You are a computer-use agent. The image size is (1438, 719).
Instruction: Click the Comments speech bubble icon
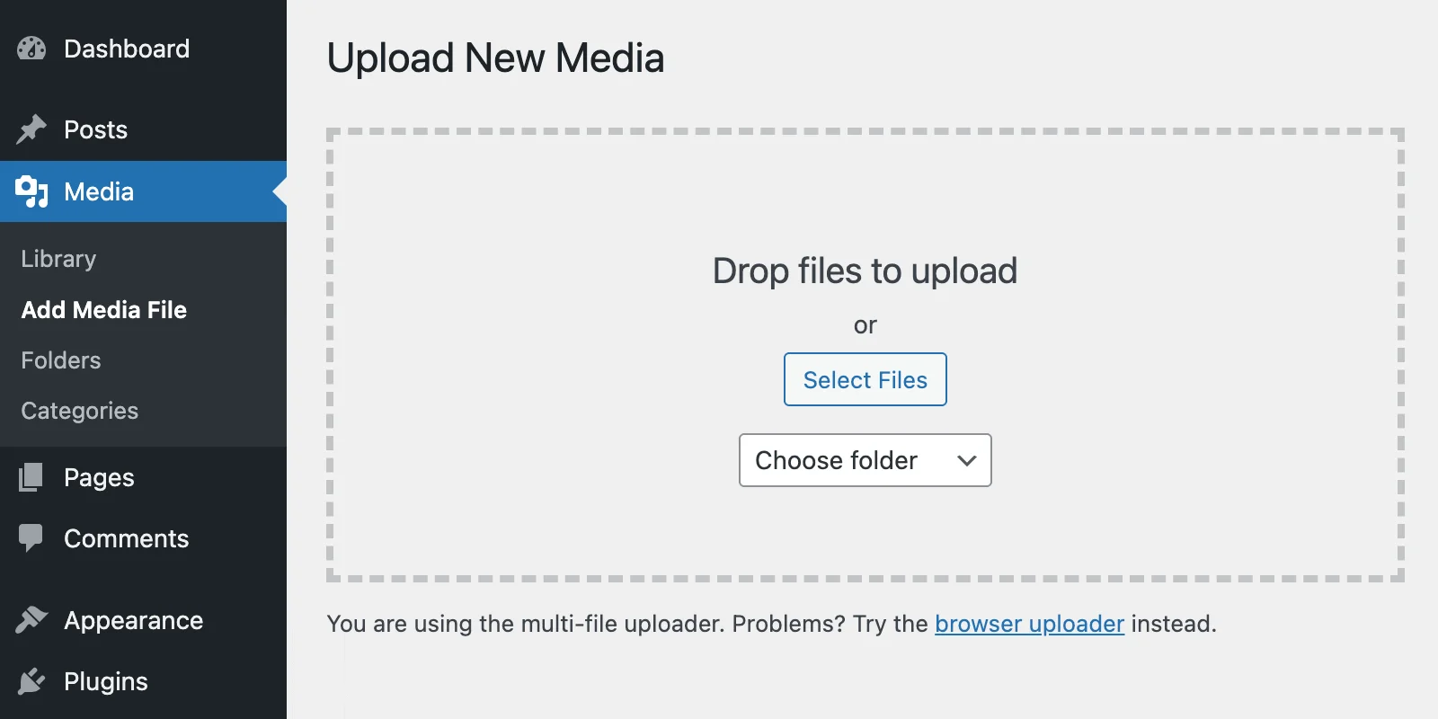point(30,538)
